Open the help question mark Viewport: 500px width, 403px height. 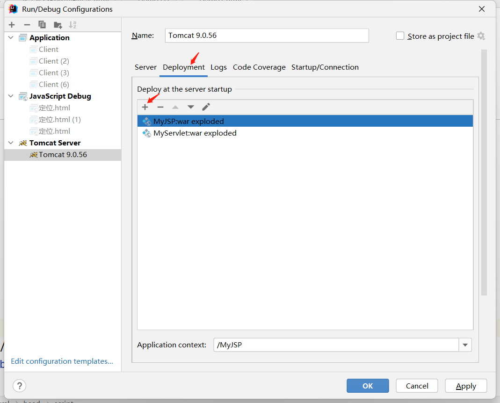[20, 386]
